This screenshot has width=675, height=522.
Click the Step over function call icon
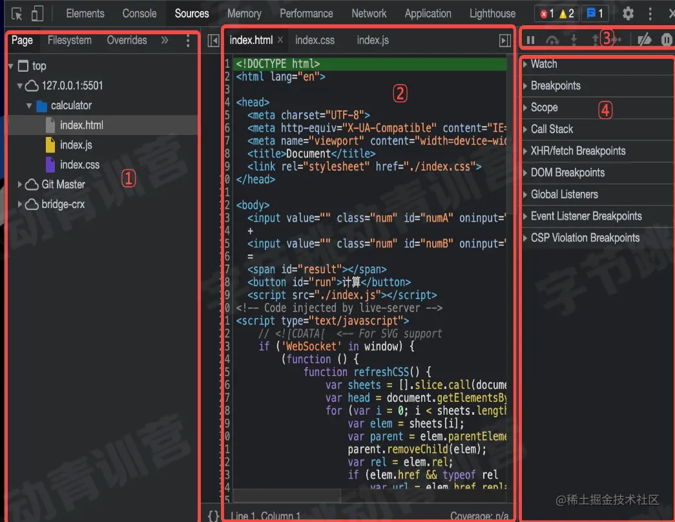[x=552, y=40]
